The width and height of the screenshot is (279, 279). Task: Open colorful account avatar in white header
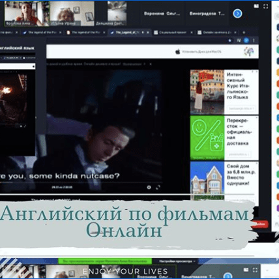tap(249, 51)
